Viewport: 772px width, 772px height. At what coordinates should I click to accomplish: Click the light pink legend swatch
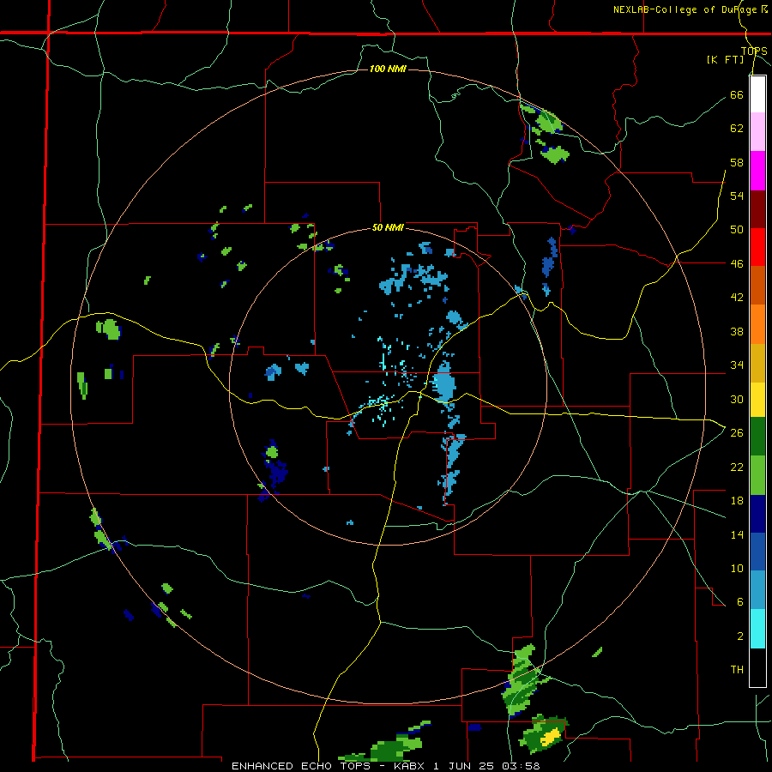pos(757,132)
